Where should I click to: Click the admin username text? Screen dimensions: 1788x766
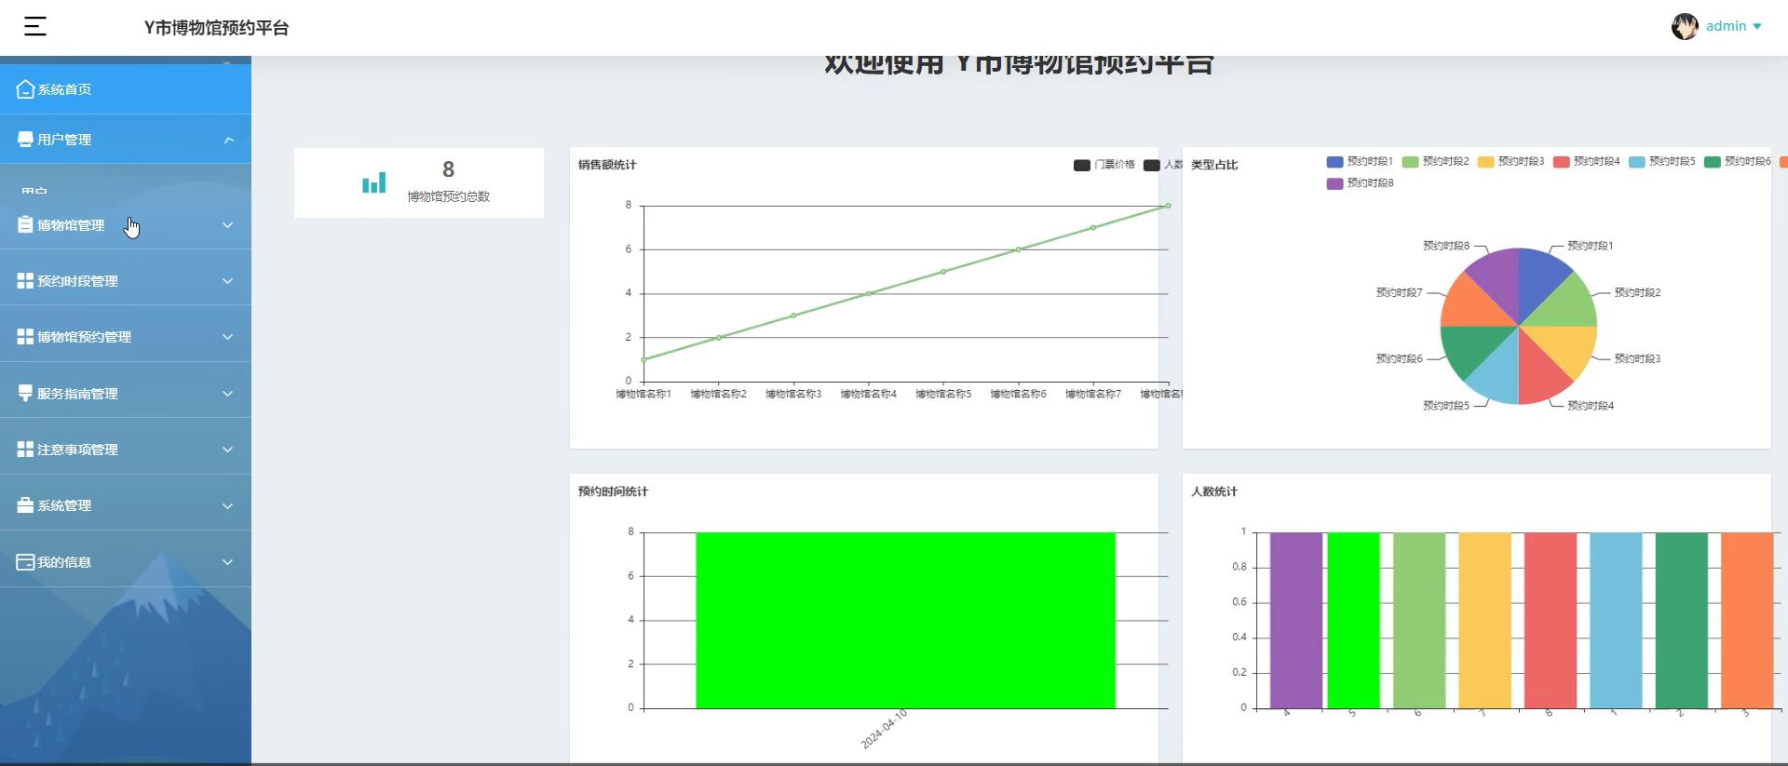tap(1726, 26)
